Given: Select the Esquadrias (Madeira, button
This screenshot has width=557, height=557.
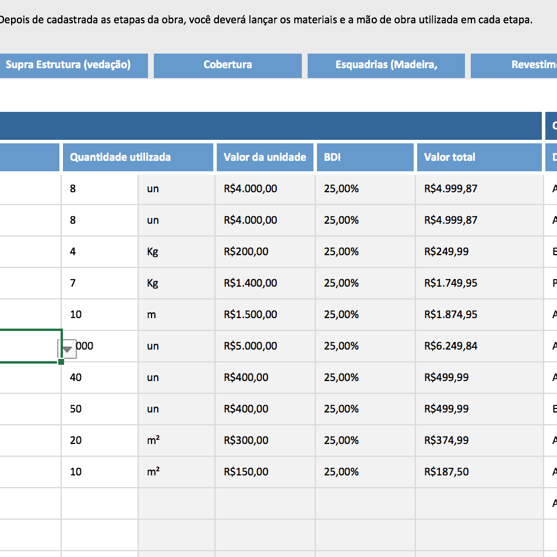Looking at the screenshot, I should click(x=386, y=65).
